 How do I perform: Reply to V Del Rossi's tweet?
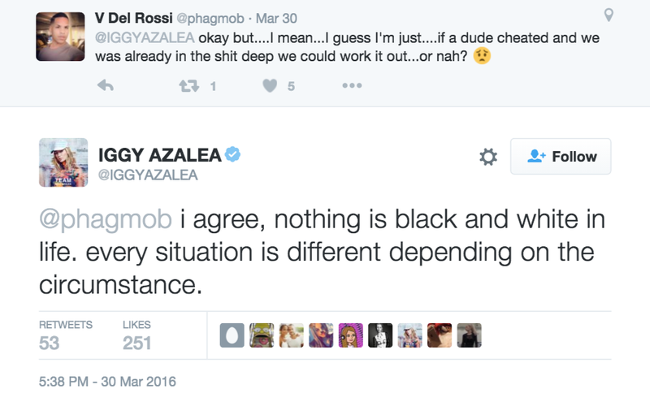click(x=106, y=86)
